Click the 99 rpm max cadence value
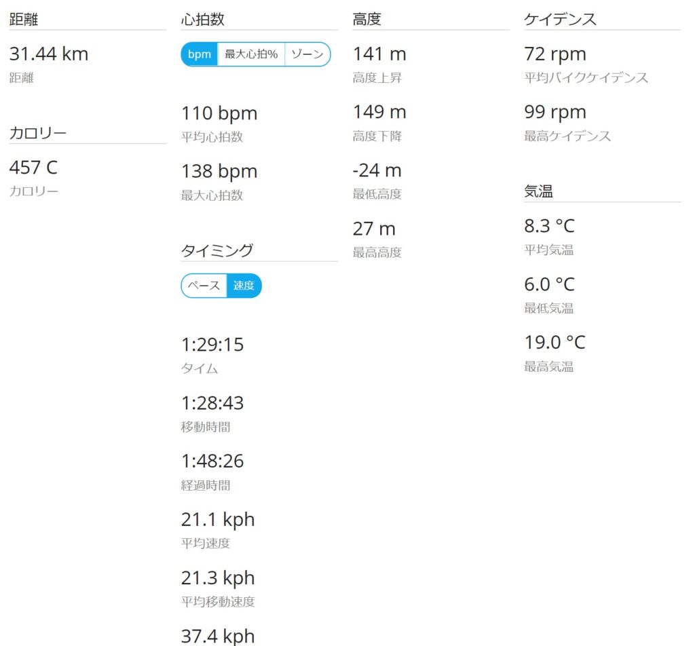The image size is (695, 646). pos(555,113)
